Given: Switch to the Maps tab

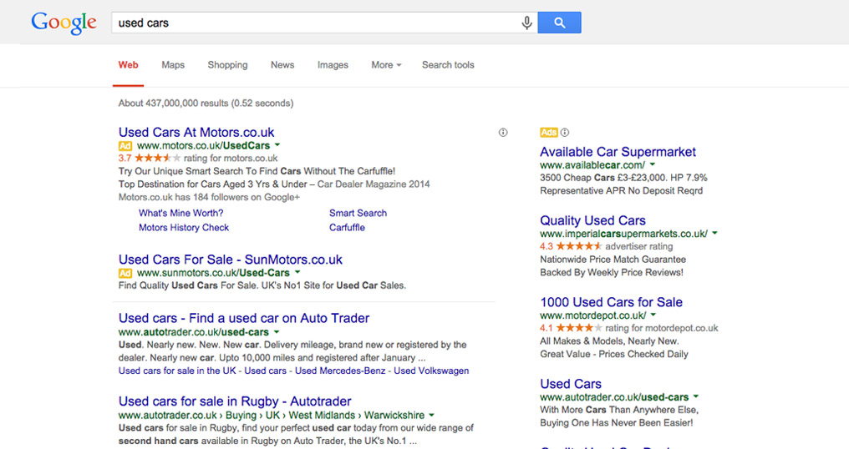Looking at the screenshot, I should point(173,65).
